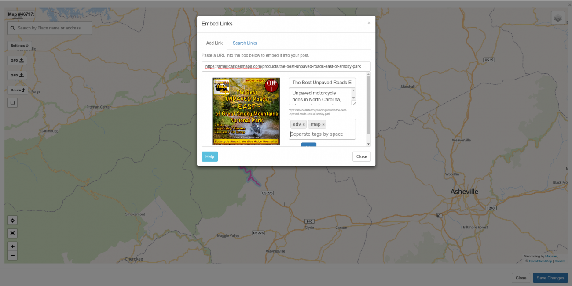Click the GPX upload button
Screen dimensions: 572x286
pyautogui.click(x=17, y=61)
